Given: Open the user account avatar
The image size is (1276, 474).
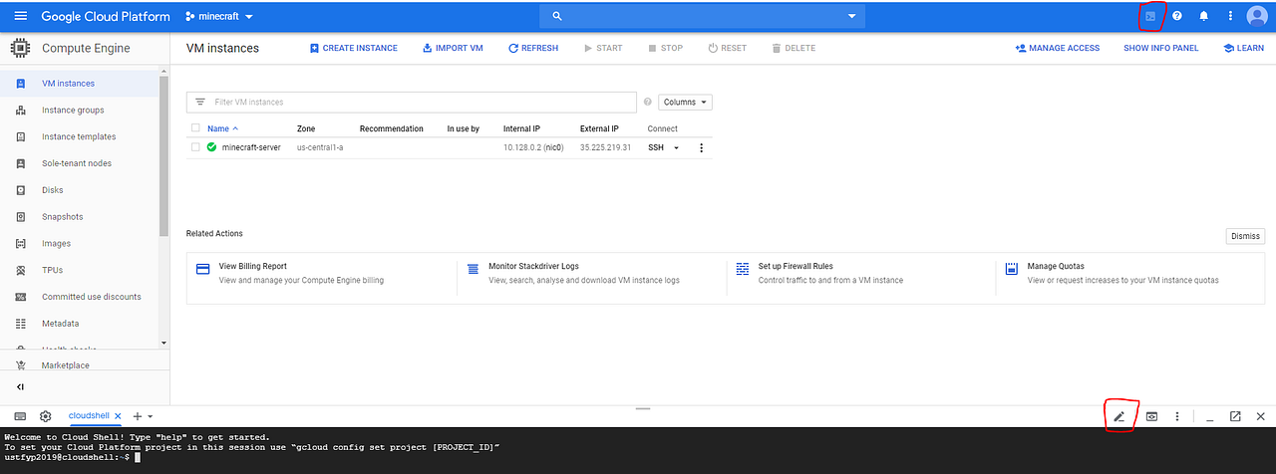Looking at the screenshot, I should pyautogui.click(x=1257, y=16).
